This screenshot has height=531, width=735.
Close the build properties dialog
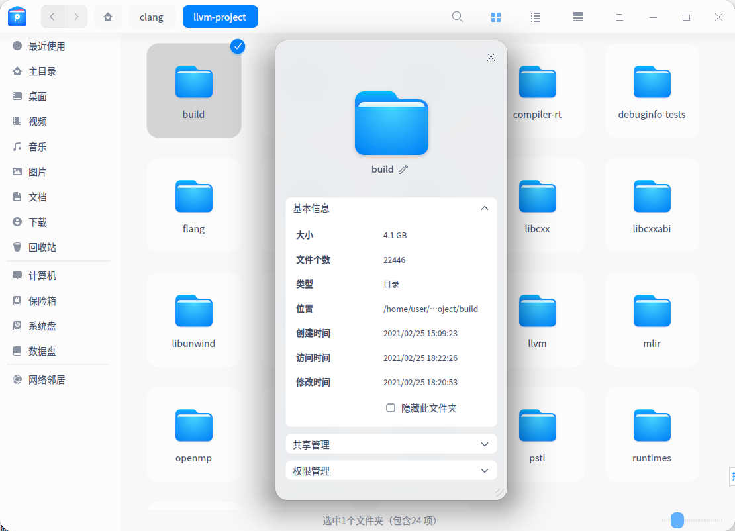491,57
